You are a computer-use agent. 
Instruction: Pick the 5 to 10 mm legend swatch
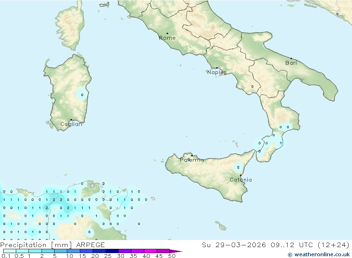61,251
